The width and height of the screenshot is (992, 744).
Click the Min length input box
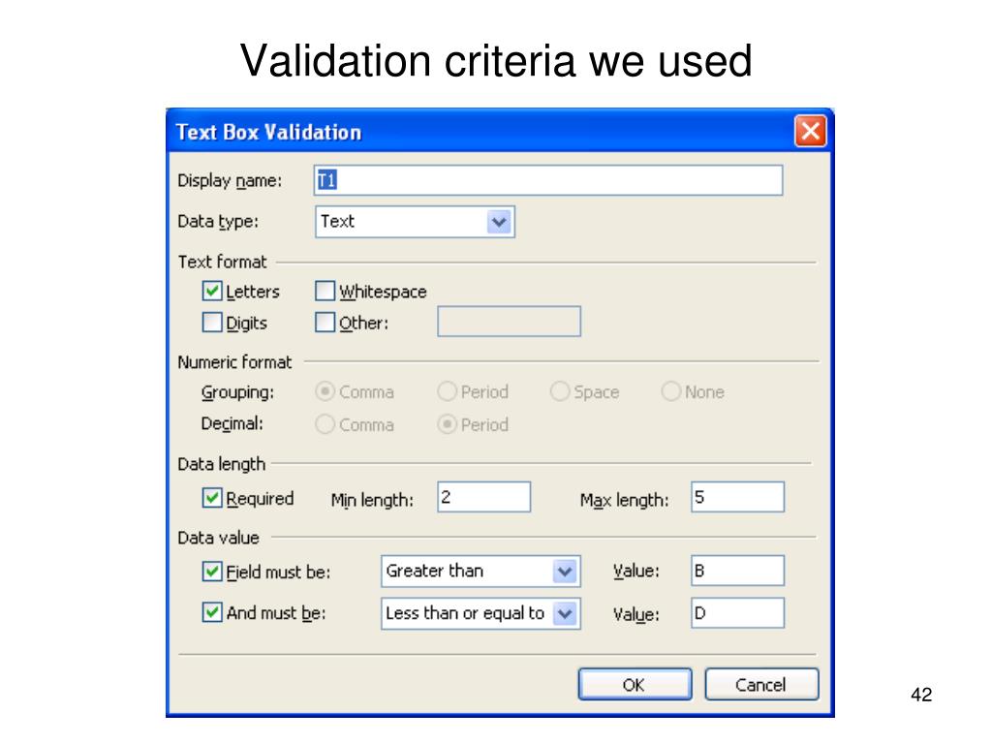tap(484, 497)
